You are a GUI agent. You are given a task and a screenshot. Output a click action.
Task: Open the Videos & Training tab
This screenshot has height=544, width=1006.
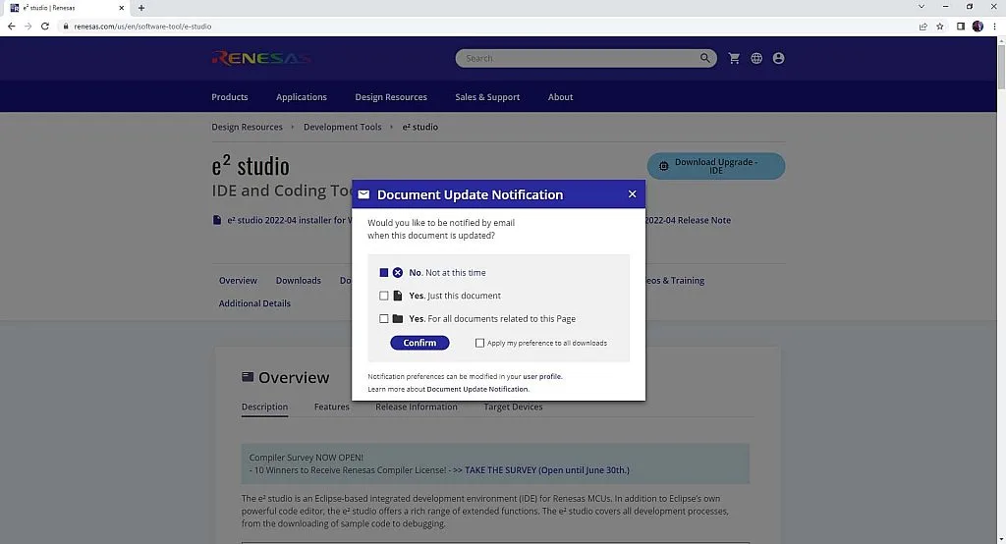pyautogui.click(x=675, y=280)
